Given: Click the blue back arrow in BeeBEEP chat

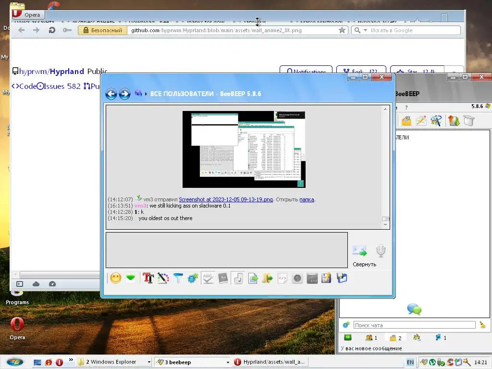Looking at the screenshot, I should point(111,94).
